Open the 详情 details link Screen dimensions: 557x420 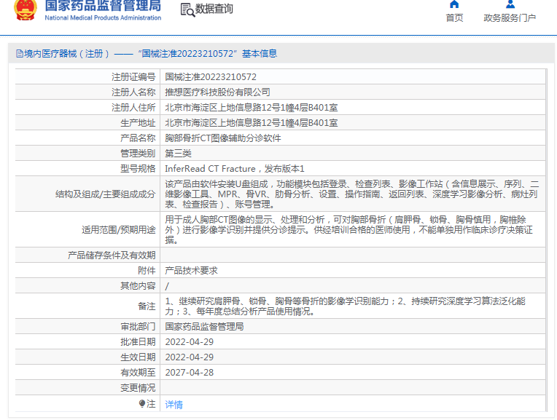[x=174, y=405]
